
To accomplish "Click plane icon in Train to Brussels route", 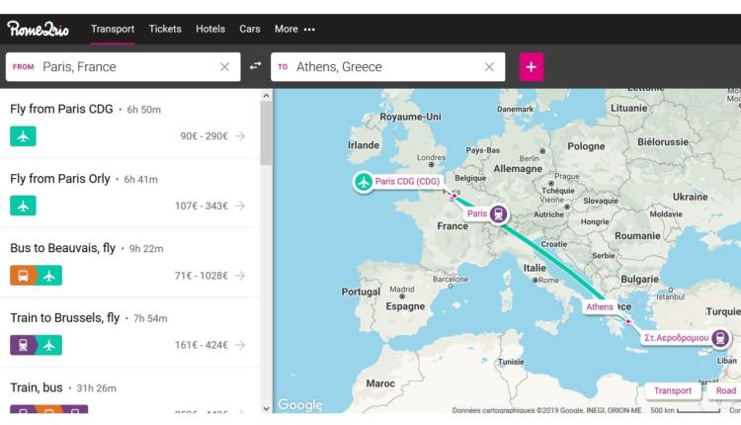I will pyautogui.click(x=49, y=345).
